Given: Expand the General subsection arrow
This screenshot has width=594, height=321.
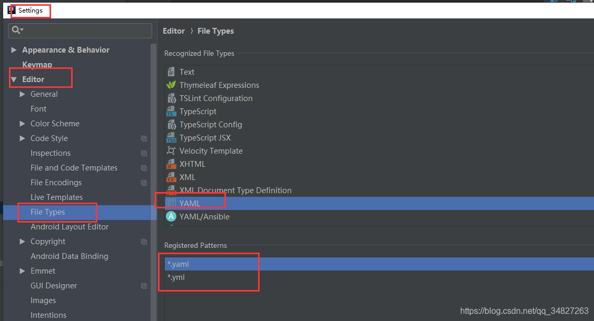Looking at the screenshot, I should [x=22, y=94].
